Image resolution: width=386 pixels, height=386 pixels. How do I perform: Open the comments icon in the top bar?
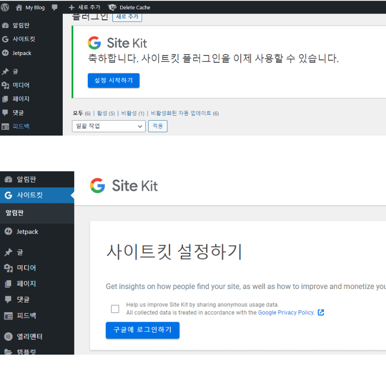55,7
